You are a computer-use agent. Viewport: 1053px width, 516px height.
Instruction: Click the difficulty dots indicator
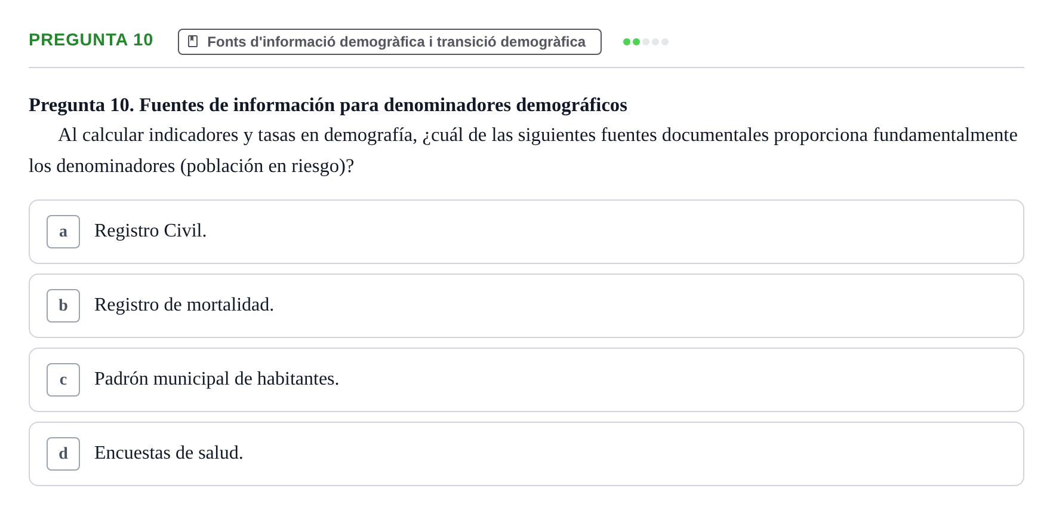click(x=645, y=42)
